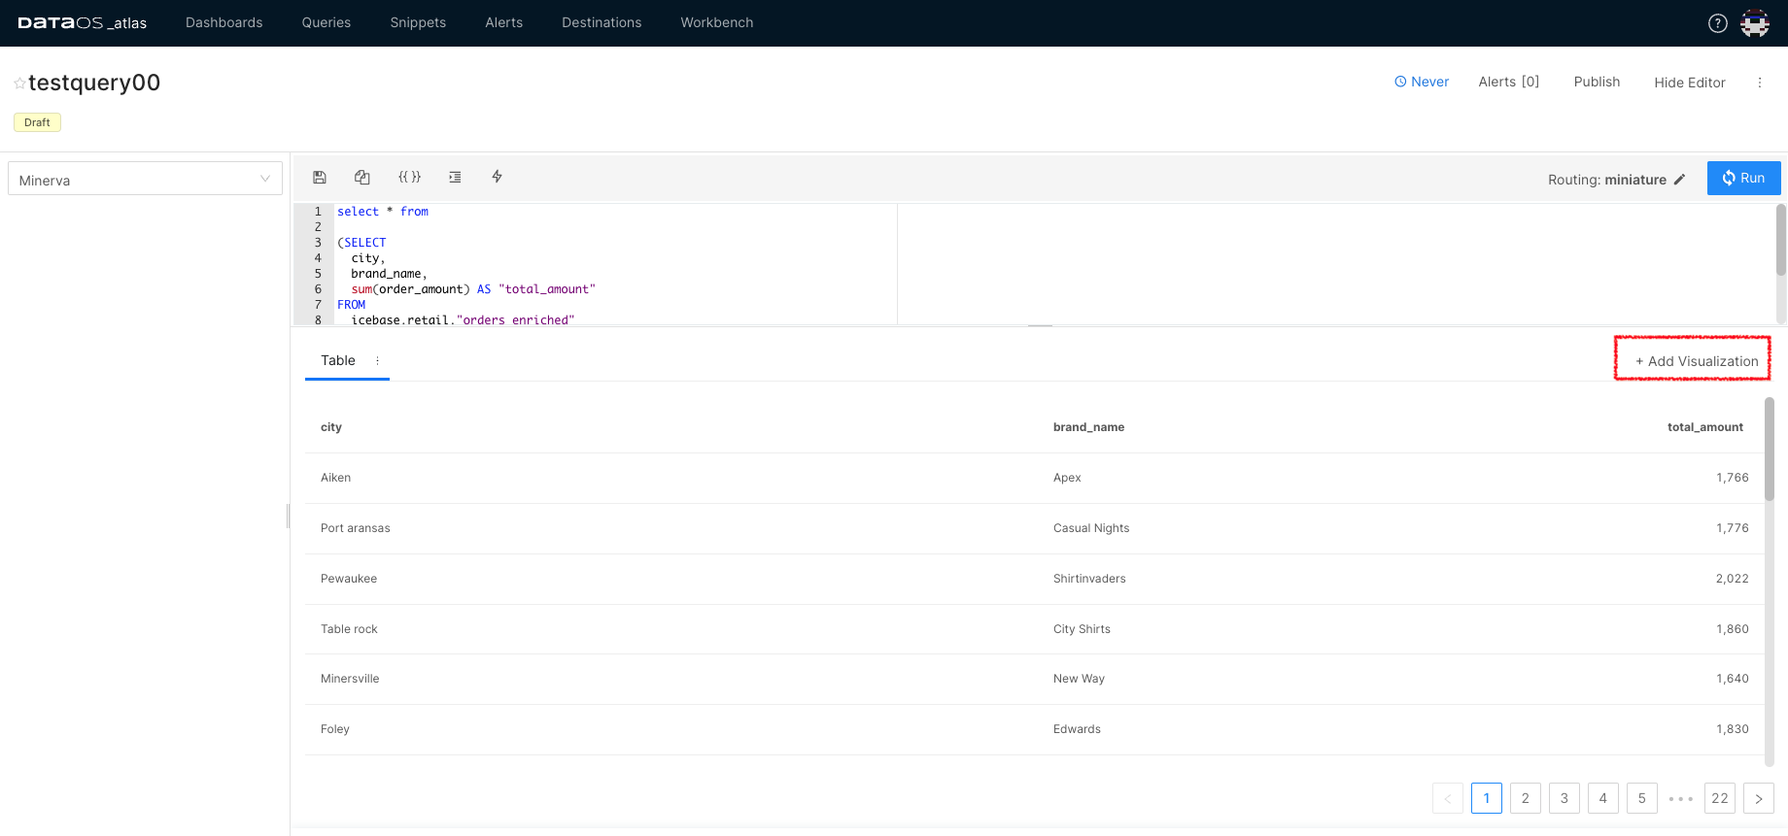Click the 1,640 total amount cell

[x=1732, y=679]
